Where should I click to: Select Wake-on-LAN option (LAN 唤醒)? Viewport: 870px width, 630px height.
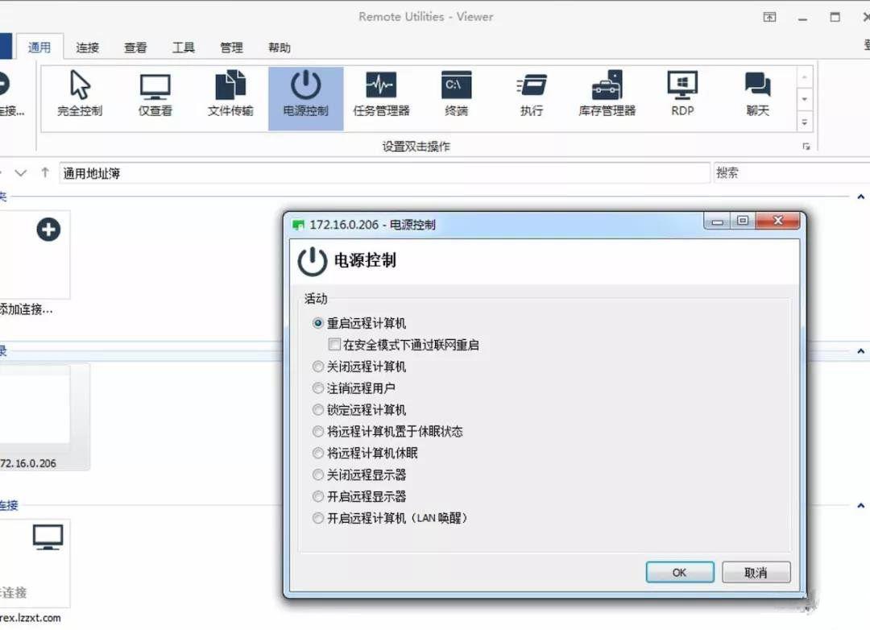[x=318, y=518]
